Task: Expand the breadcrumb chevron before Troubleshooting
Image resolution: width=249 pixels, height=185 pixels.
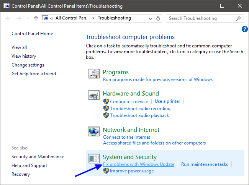Action: tap(93, 18)
